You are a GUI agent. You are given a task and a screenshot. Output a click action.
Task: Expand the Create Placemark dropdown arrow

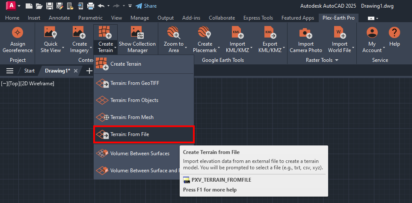click(x=219, y=49)
